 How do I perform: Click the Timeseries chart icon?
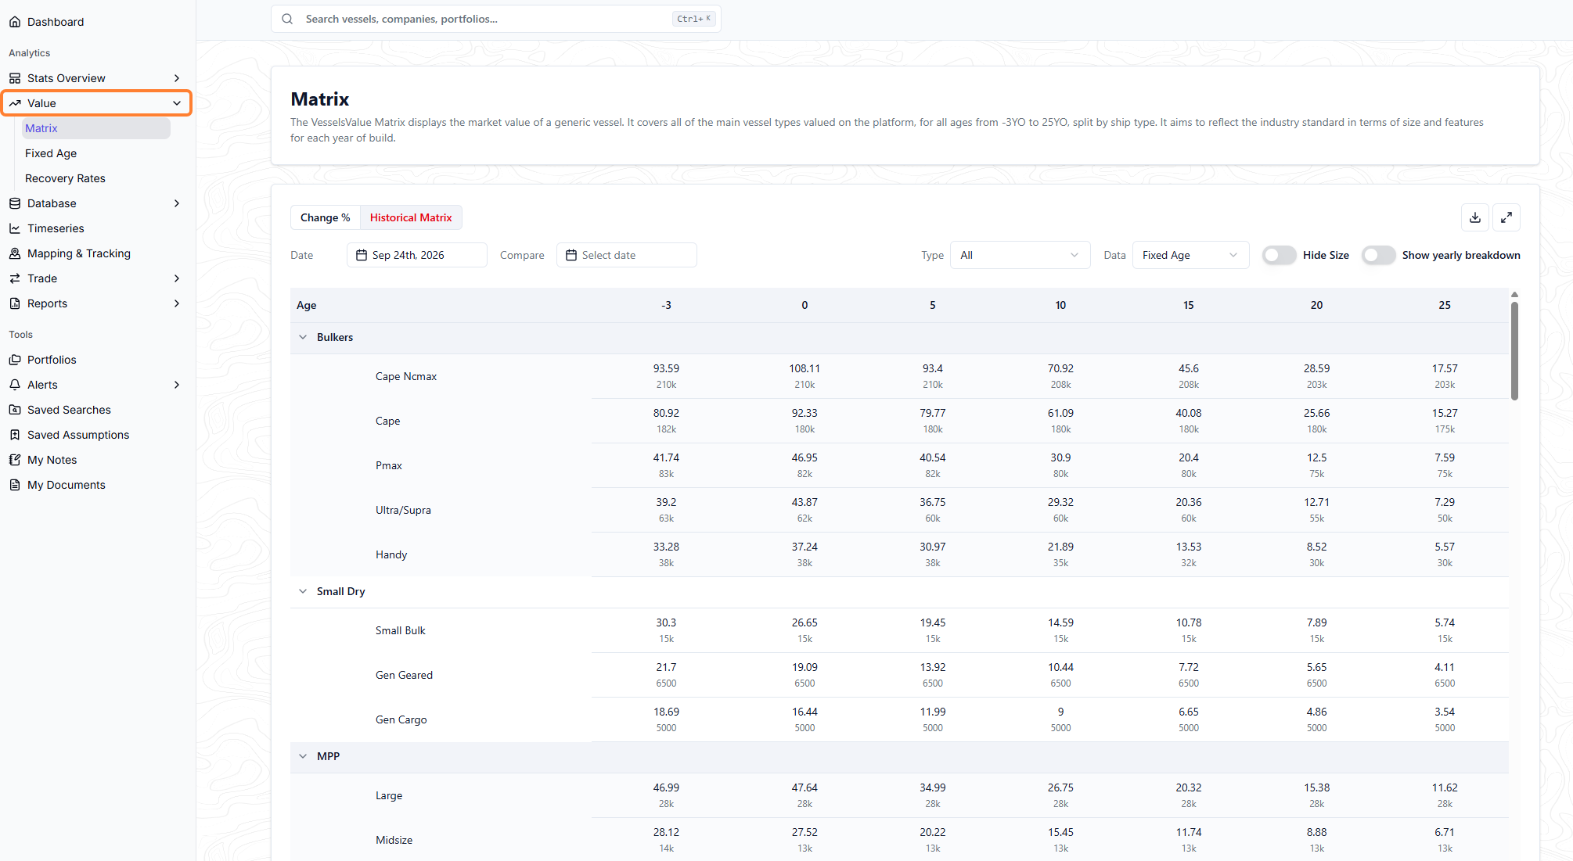[x=15, y=228]
